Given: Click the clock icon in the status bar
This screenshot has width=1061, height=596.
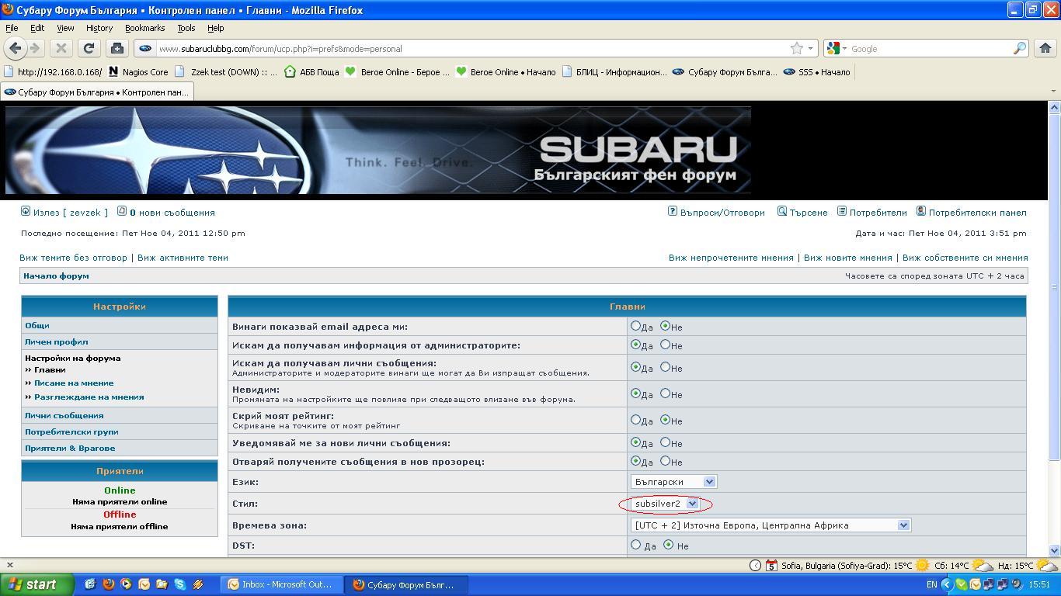Looking at the screenshot, I should click(x=755, y=566).
